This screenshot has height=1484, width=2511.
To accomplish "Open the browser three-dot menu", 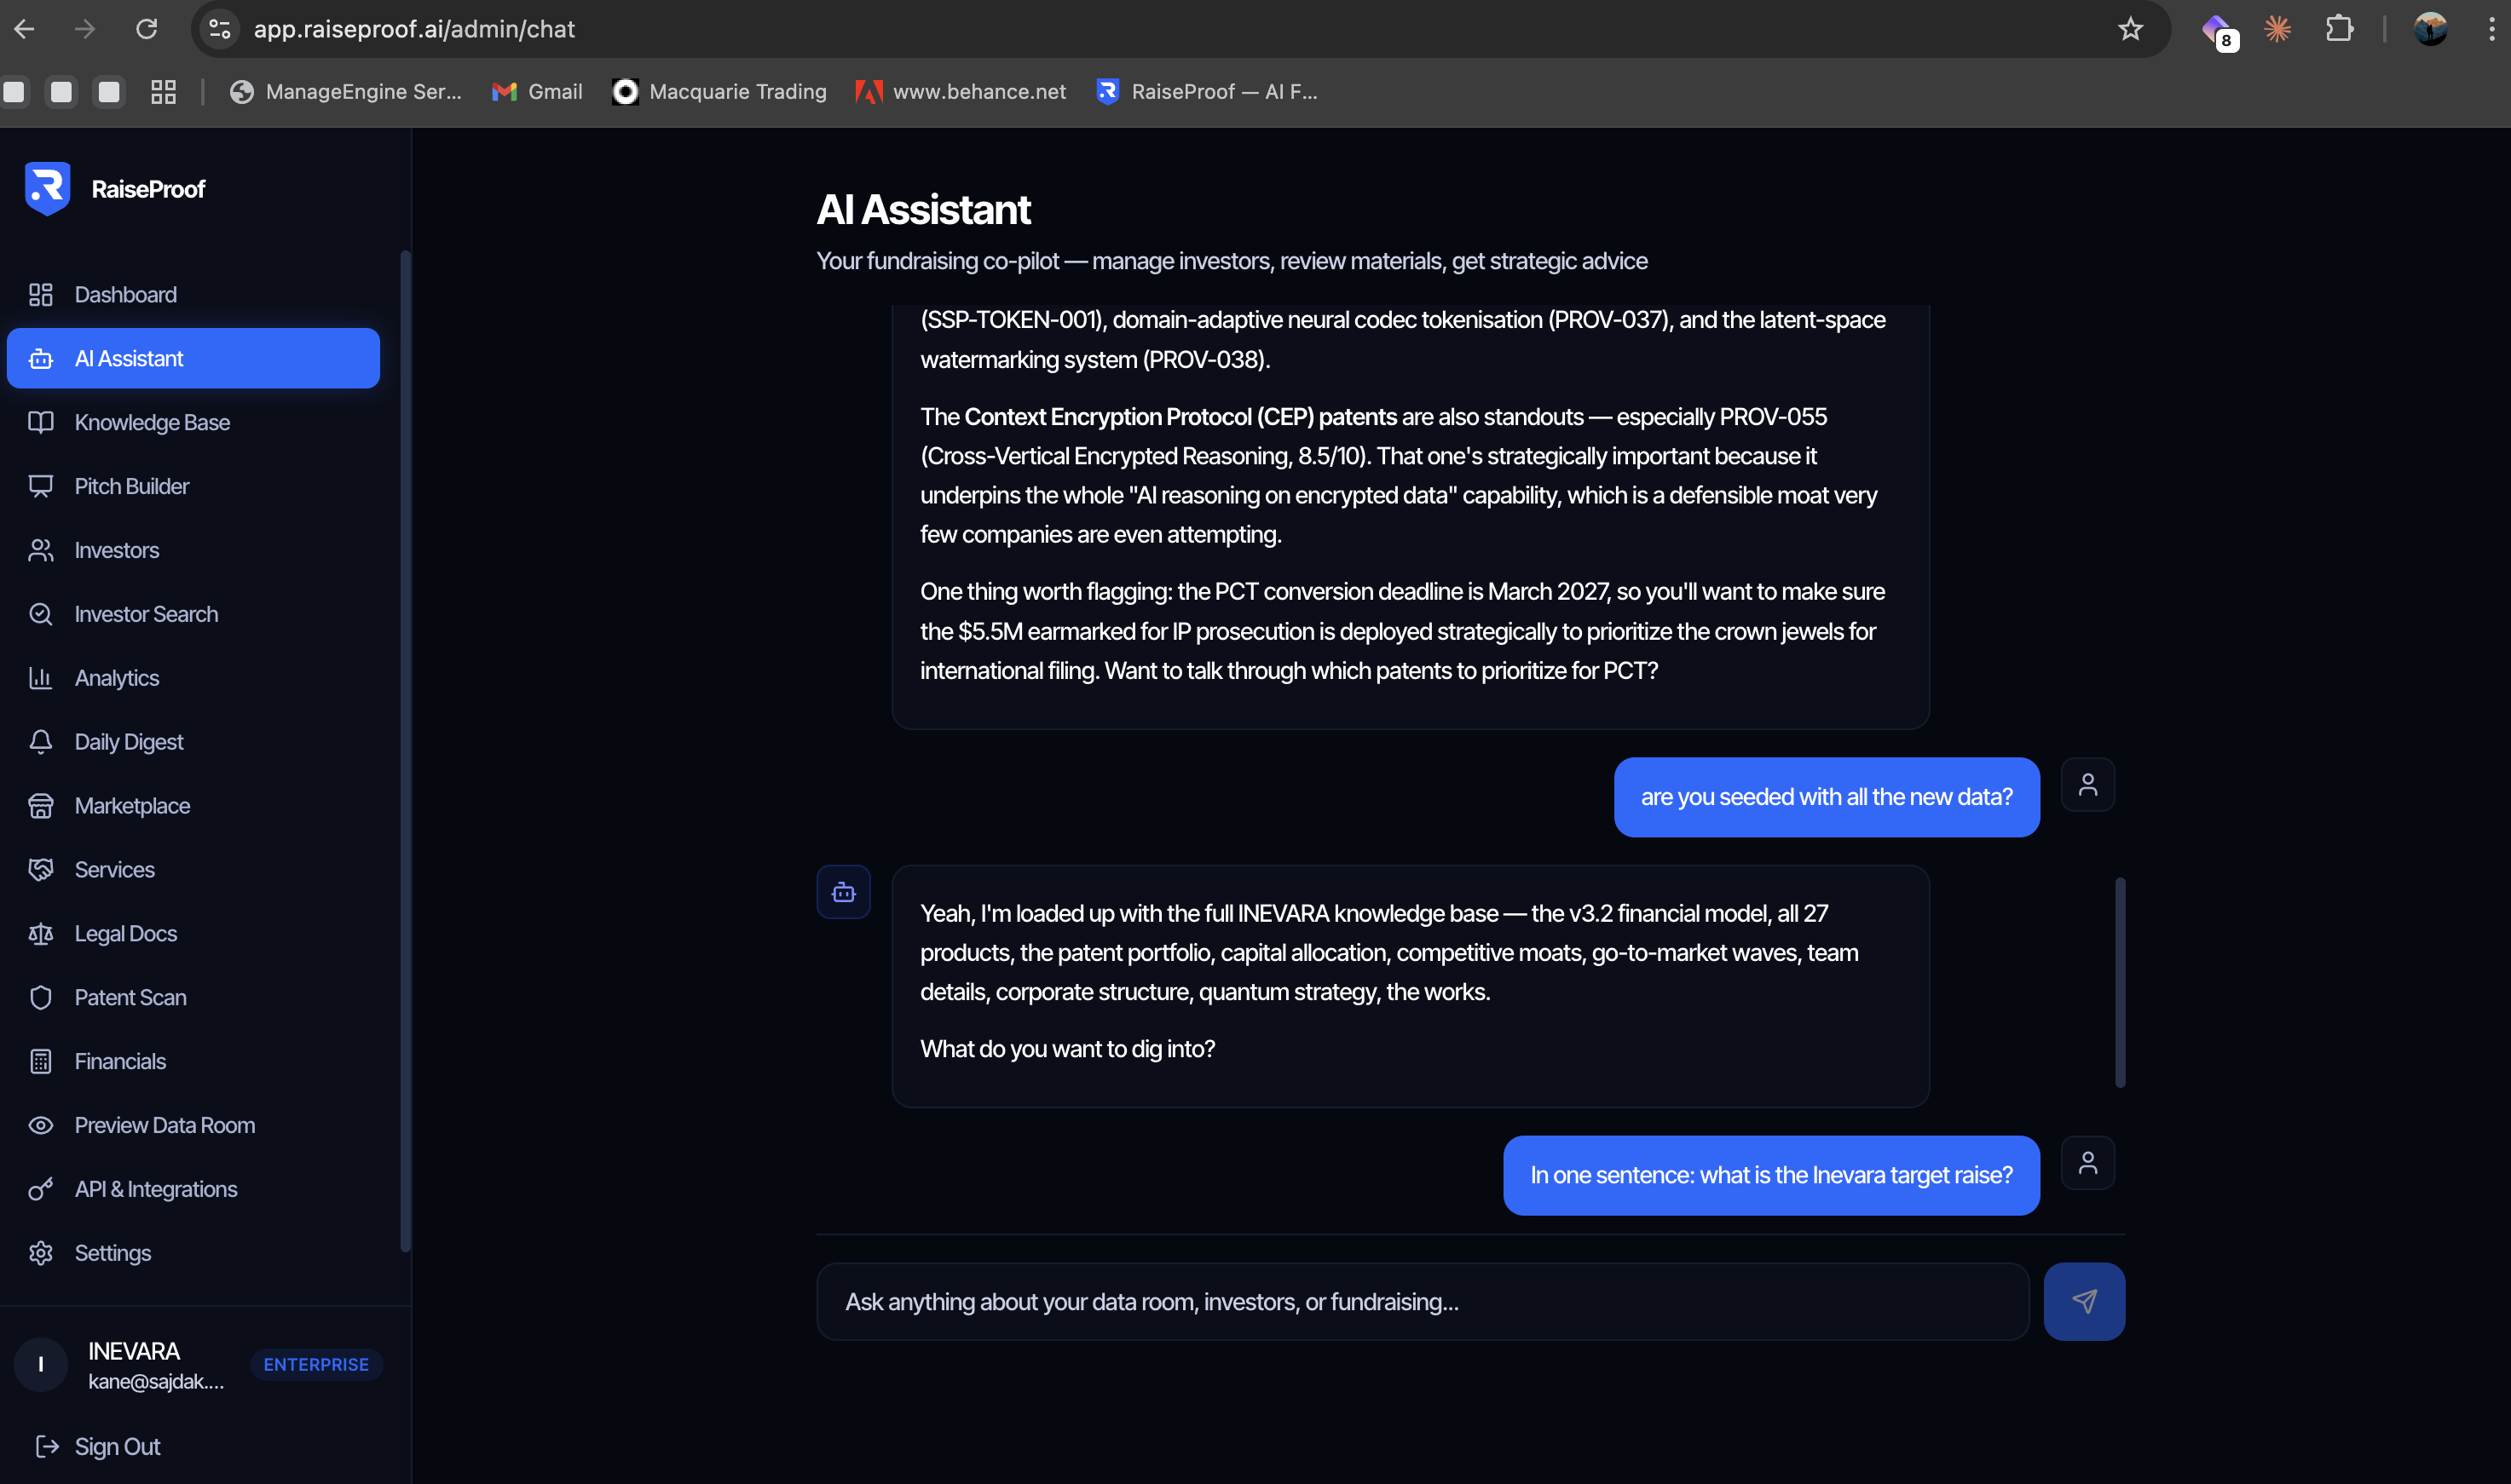I will (x=2490, y=29).
